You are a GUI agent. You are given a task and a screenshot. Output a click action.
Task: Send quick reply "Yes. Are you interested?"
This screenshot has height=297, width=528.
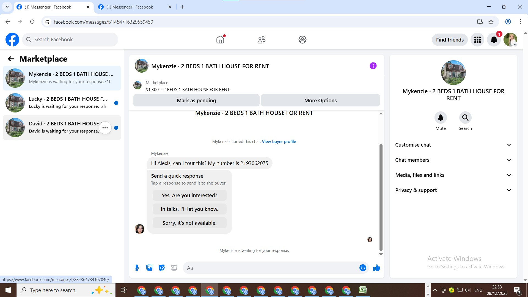(x=189, y=196)
